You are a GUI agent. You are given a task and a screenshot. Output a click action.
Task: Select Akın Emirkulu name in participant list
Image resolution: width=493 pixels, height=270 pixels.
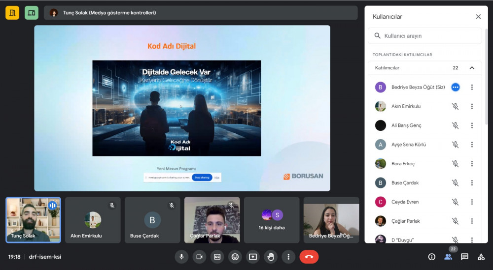(x=406, y=106)
